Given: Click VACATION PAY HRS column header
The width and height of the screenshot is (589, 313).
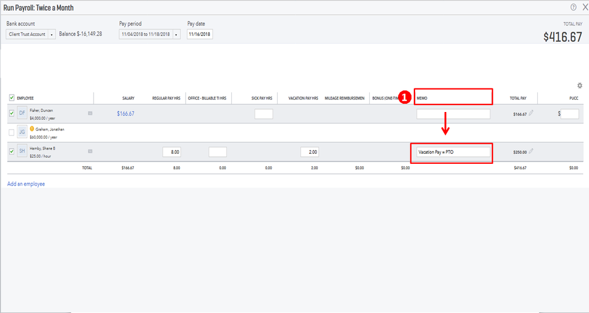Looking at the screenshot, I should click(303, 98).
